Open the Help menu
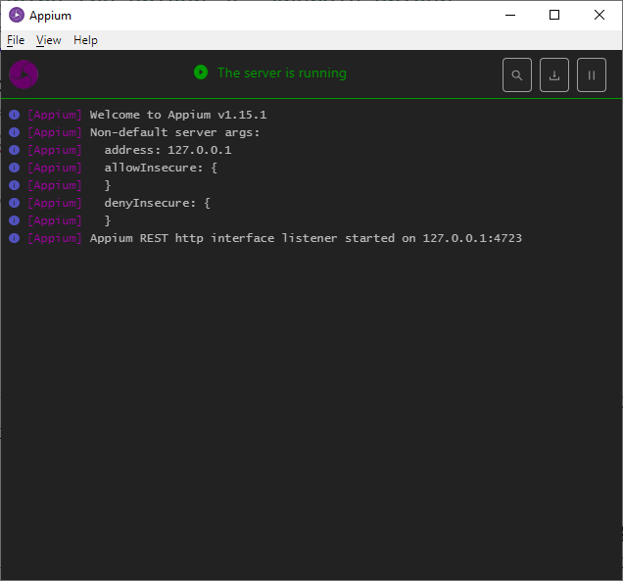This screenshot has width=623, height=581. (x=85, y=40)
